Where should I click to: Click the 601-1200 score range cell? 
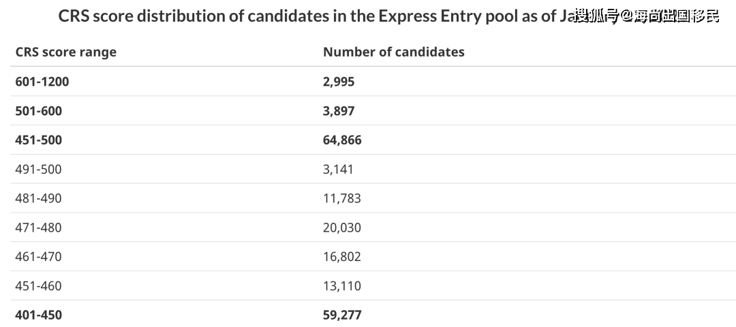click(42, 82)
